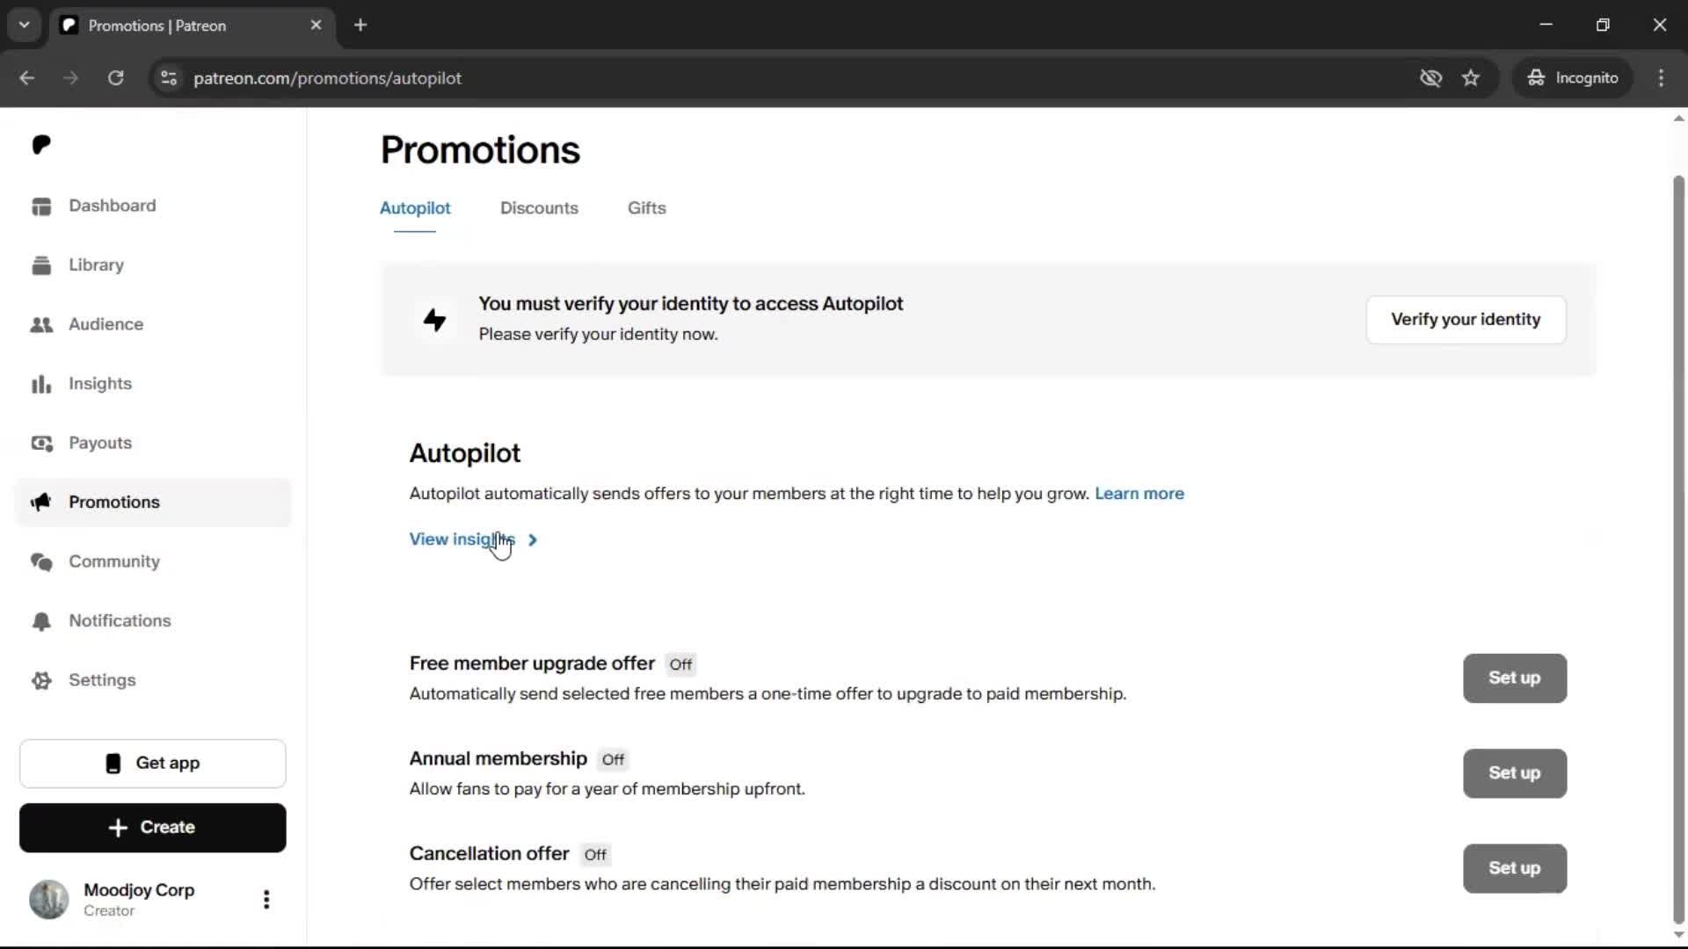Open the Community chat icon
Viewport: 1688px width, 949px height.
pyautogui.click(x=41, y=561)
